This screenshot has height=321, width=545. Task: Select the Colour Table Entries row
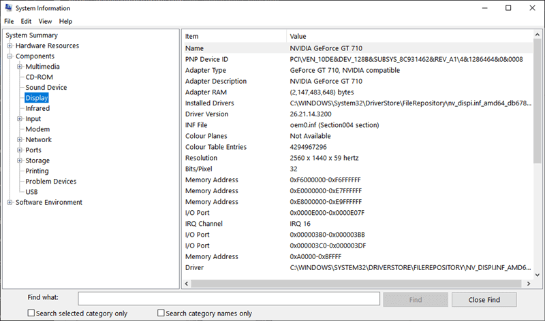click(x=357, y=147)
